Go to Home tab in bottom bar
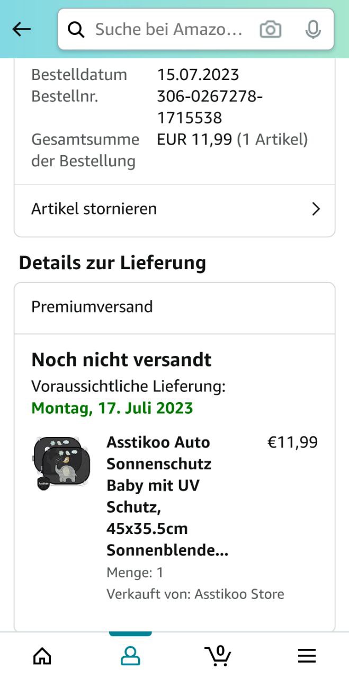The width and height of the screenshot is (349, 678). pos(42,656)
